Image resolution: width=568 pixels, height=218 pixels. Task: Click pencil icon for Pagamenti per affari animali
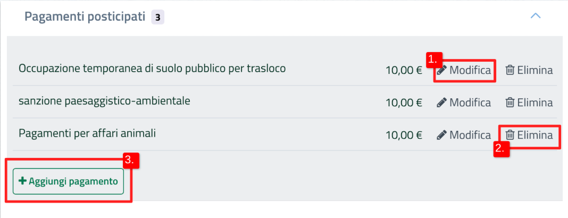point(441,135)
